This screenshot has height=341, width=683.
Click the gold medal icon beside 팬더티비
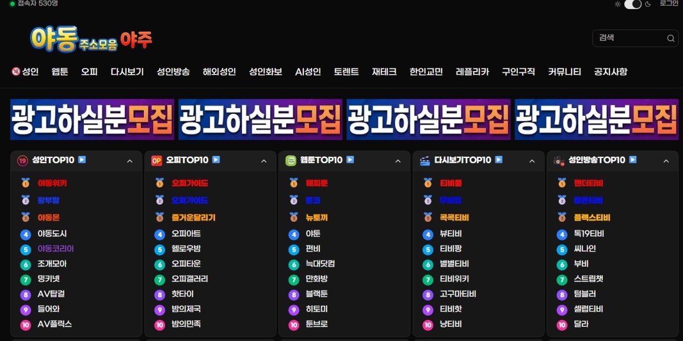click(562, 183)
